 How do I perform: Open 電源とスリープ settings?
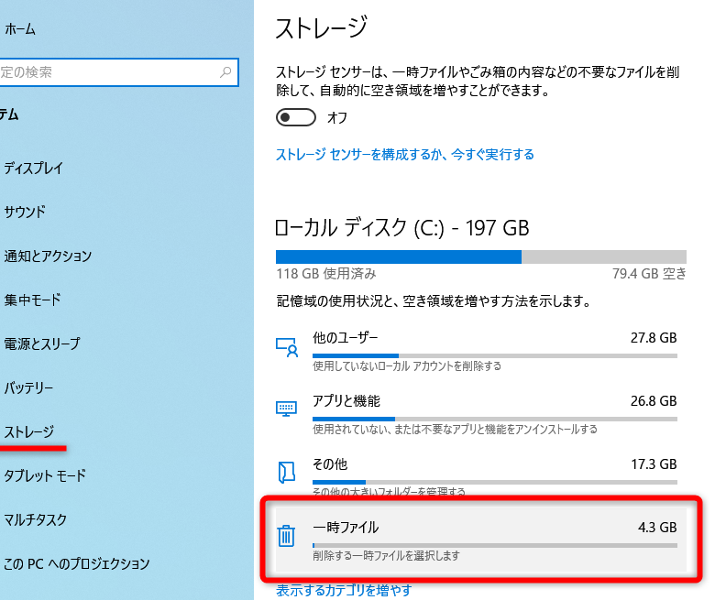(x=42, y=344)
